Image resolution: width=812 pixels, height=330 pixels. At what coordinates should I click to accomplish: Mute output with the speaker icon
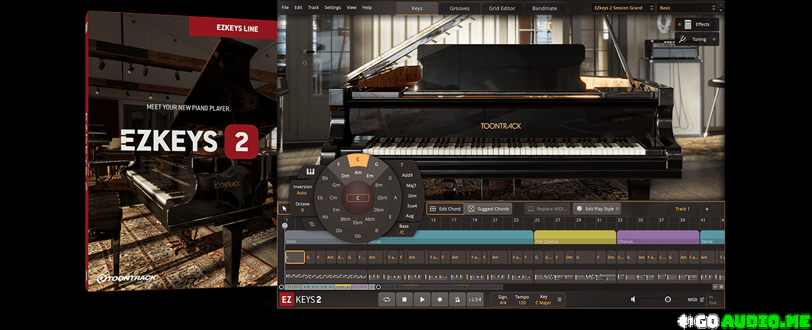point(633,299)
